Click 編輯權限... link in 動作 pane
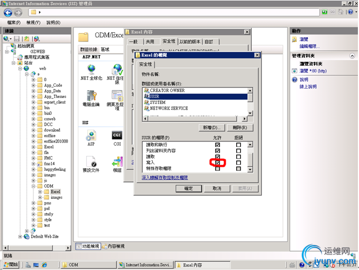 click(310, 46)
